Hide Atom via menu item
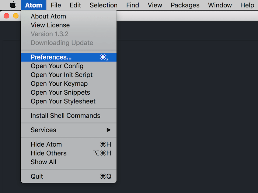 click(46, 144)
